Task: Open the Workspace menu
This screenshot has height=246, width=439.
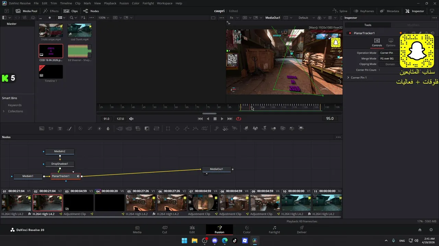Action: pyautogui.click(x=165, y=3)
